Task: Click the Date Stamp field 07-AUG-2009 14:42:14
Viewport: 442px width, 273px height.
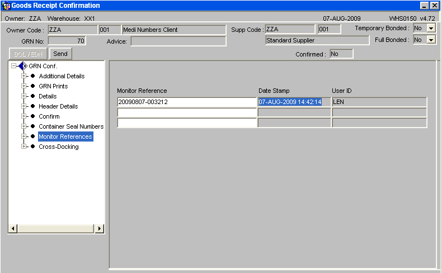Action: coord(294,102)
